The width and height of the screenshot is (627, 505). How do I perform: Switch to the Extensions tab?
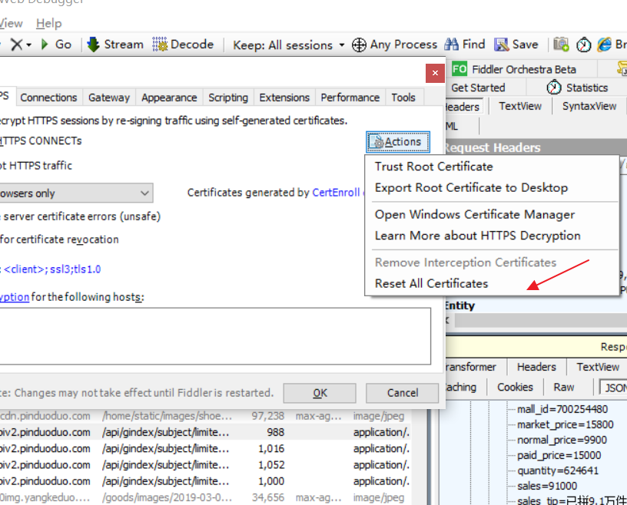click(284, 97)
